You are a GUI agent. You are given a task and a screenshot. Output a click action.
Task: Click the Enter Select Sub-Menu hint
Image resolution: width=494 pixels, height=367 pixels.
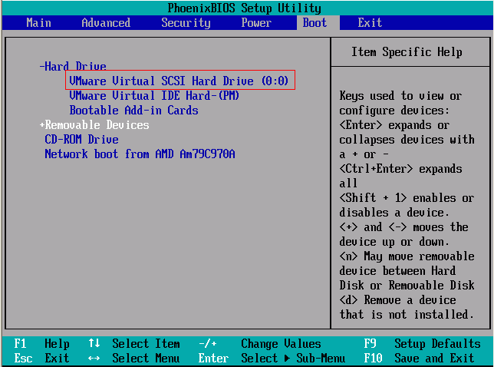click(x=272, y=359)
